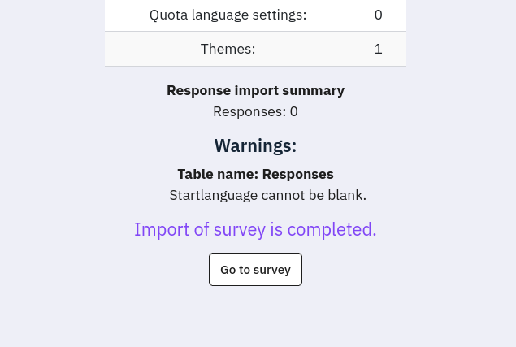Click the Themes count value 1
Image resolution: width=516 pixels, height=347 pixels.
pyautogui.click(x=378, y=49)
